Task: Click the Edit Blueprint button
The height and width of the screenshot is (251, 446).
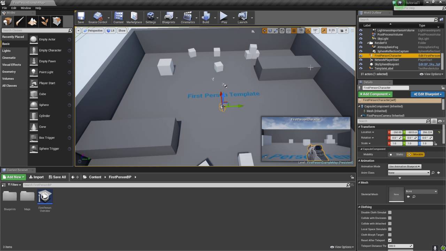Action: click(428, 94)
